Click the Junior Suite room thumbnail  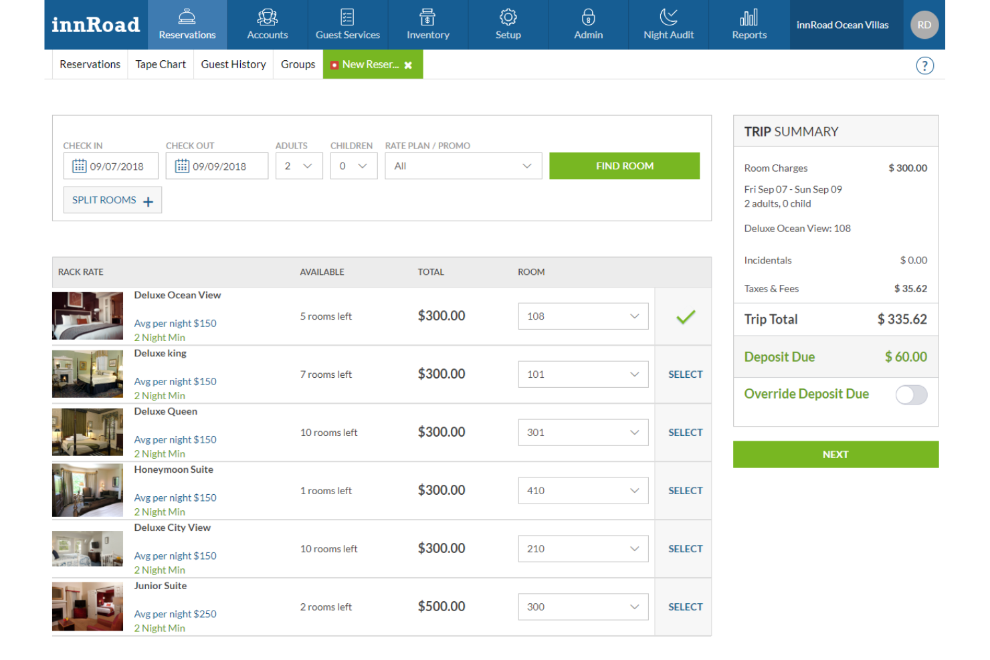pos(87,606)
